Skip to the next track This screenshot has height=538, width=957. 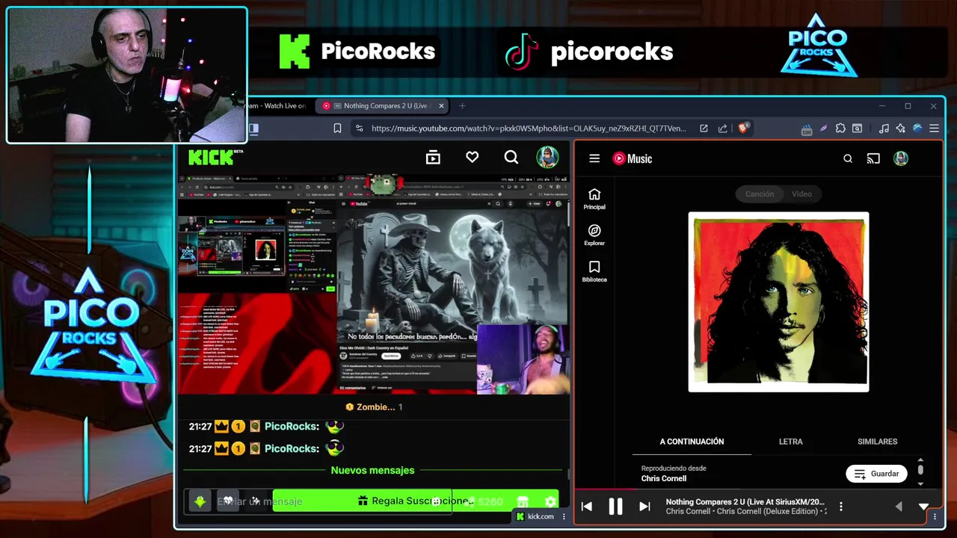(x=644, y=507)
